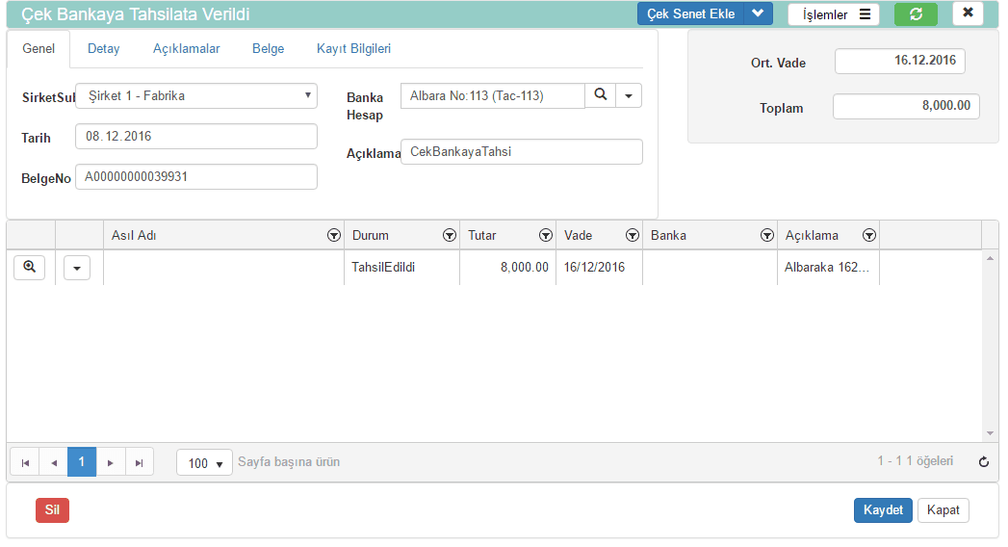Change the 100 items per page dropdown
This screenshot has height=547, width=1008.
point(204,463)
